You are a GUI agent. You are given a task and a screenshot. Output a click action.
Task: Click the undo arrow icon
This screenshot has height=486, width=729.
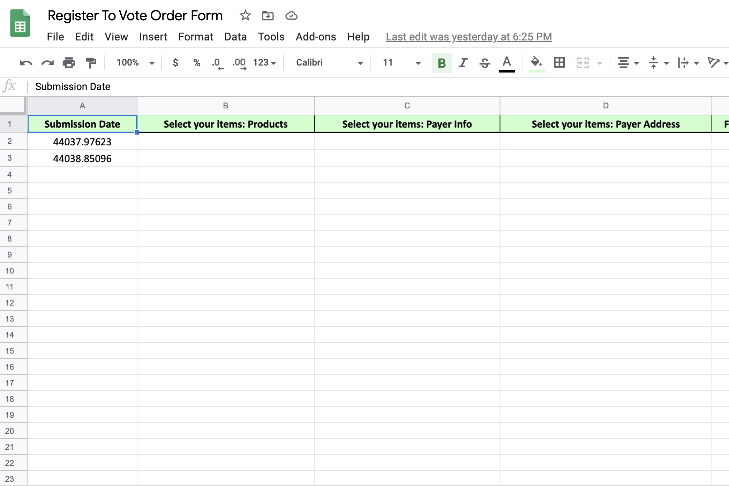26,63
